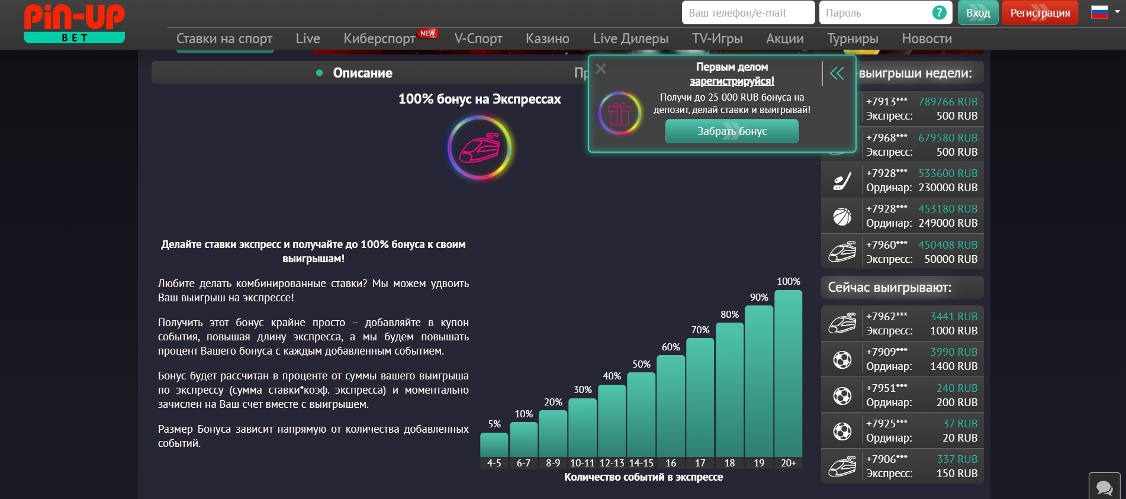Select the Описание tab
The image size is (1126, 499).
click(x=362, y=73)
